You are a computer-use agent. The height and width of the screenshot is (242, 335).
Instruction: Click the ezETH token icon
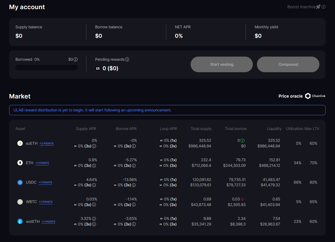[20, 144]
